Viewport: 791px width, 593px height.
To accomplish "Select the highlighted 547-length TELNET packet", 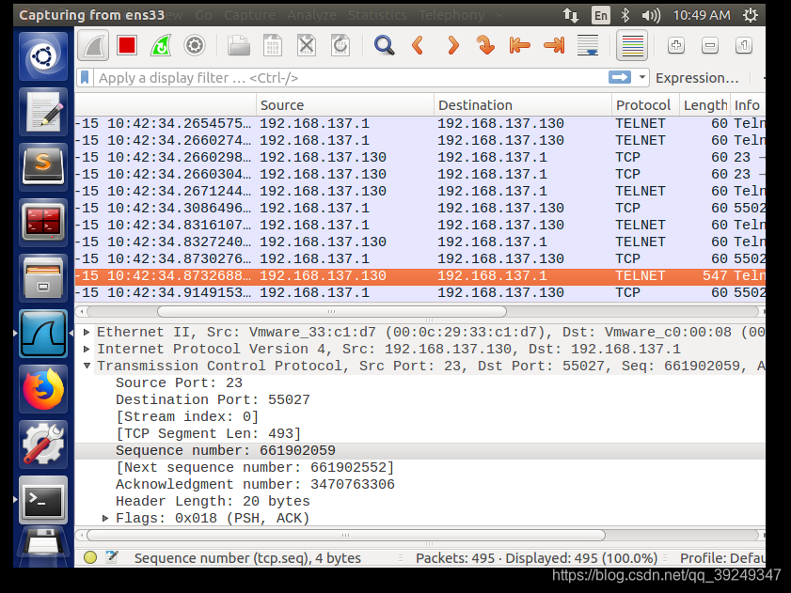I will coord(419,276).
